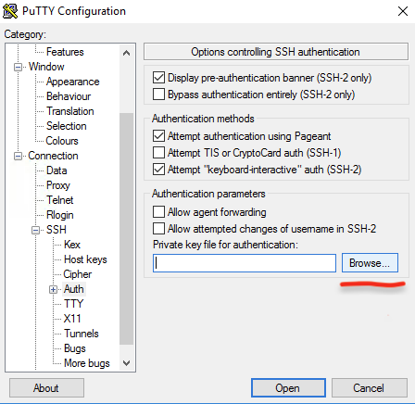
Task: Disable Attempt authentication using Pageant
Action: 158,136
